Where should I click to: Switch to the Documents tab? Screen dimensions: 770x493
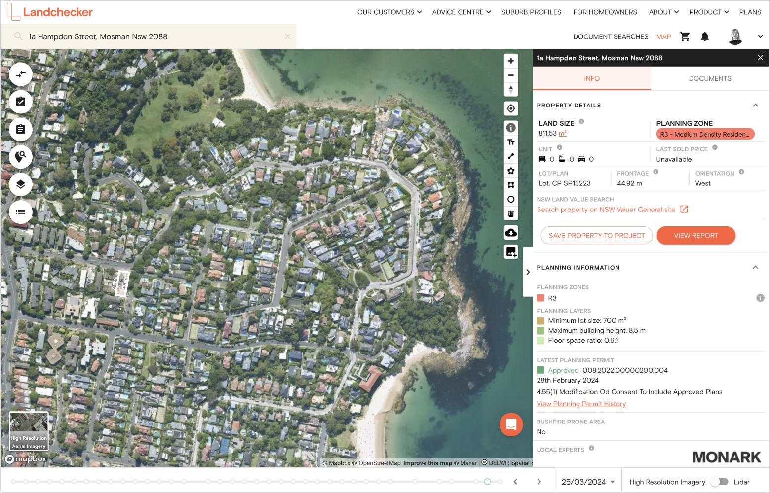tap(710, 78)
